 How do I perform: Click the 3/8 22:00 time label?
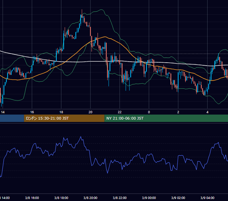pos(120,198)
